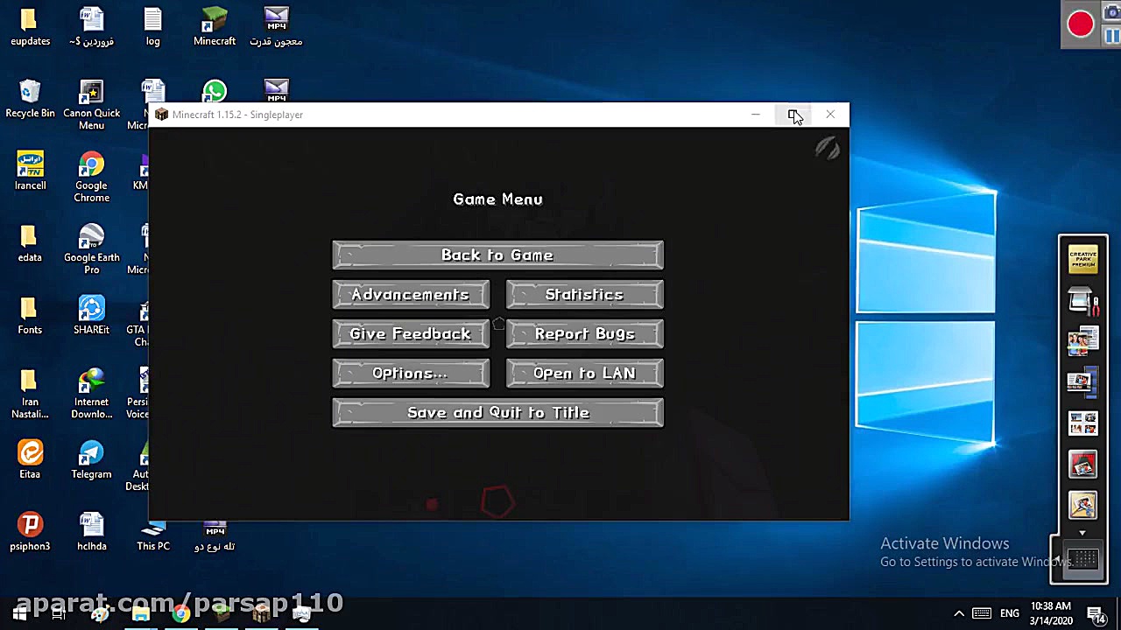Select the Minecraft desktop shortcut
The width and height of the screenshot is (1121, 630).
point(215,26)
